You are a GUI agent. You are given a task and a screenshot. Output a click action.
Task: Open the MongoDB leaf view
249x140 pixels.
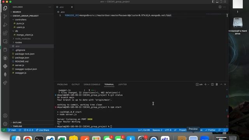5,74
